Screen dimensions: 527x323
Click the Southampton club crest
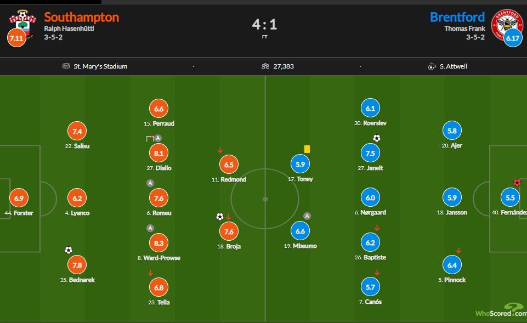pos(23,22)
